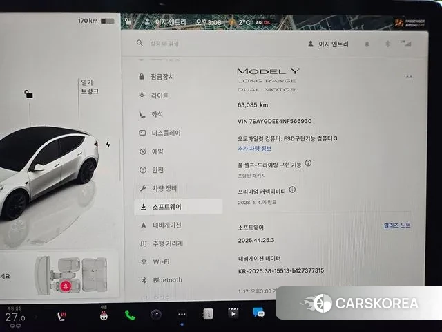
Task: Open the blue messages chat app
Action: click(258, 313)
